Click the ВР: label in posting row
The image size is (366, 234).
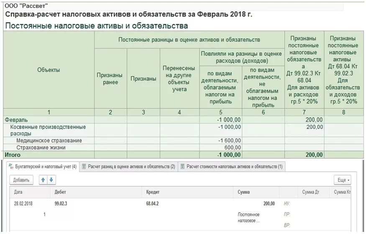(287, 225)
